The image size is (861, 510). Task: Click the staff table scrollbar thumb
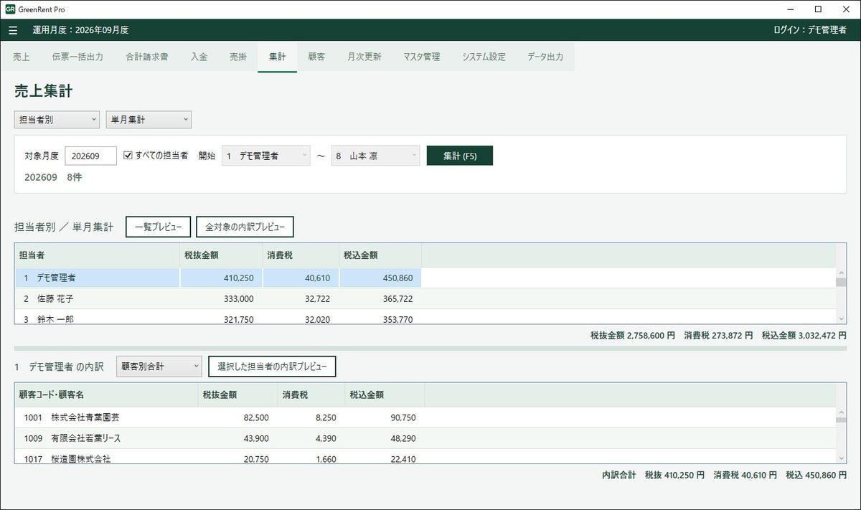coord(841,282)
